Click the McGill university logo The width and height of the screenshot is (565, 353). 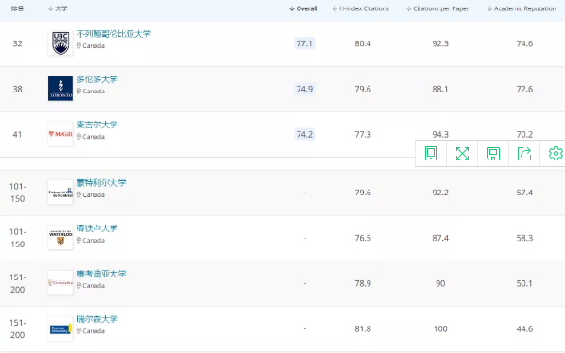click(60, 134)
